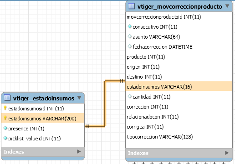Collapse vtiger_movcorreccionproducto using its header arrow
The height and width of the screenshot is (164, 235).
(227, 6)
